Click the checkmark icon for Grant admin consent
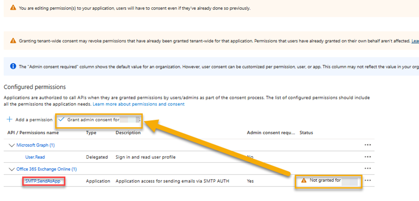This screenshot has width=419, height=201. click(62, 119)
